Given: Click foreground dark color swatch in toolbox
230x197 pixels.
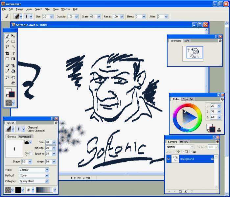Looking at the screenshot, I should pyautogui.click(x=12, y=94).
